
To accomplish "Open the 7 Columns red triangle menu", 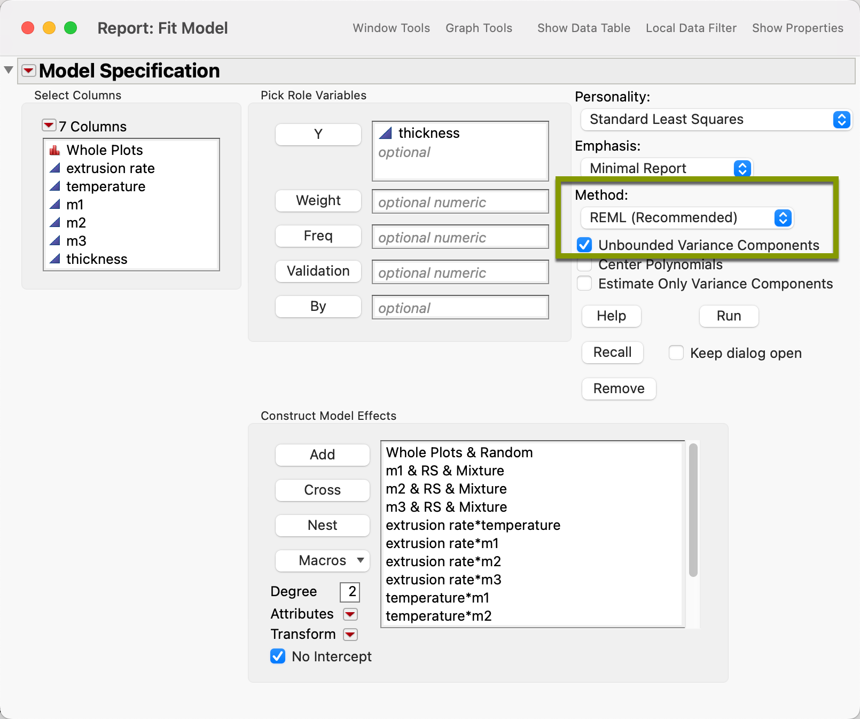I will (x=48, y=125).
